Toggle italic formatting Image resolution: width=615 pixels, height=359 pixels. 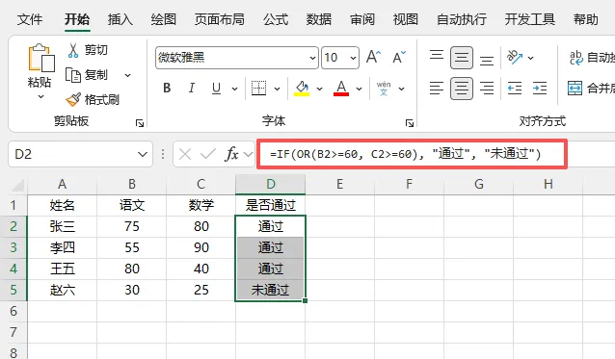192,89
